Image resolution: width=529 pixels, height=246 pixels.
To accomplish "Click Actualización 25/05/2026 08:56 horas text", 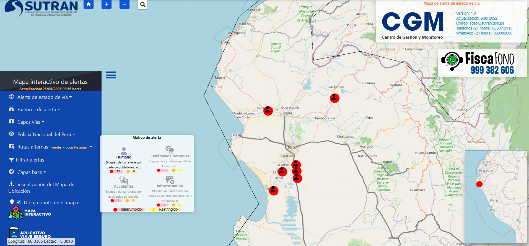I will 50,89.
